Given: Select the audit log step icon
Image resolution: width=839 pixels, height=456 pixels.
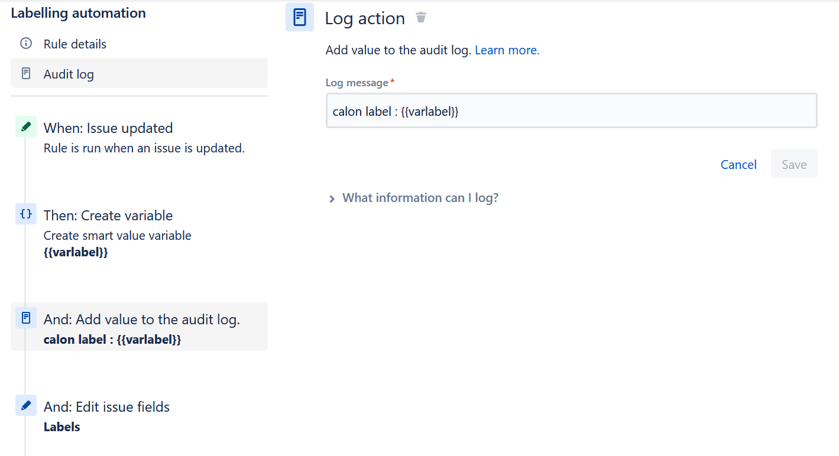Looking at the screenshot, I should tap(26, 318).
